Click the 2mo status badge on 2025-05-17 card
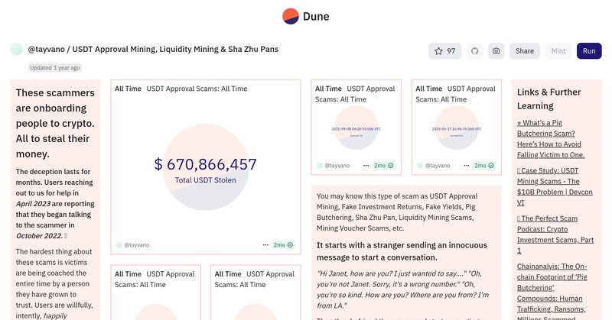Screen dimensions: 612x320 click(484, 166)
